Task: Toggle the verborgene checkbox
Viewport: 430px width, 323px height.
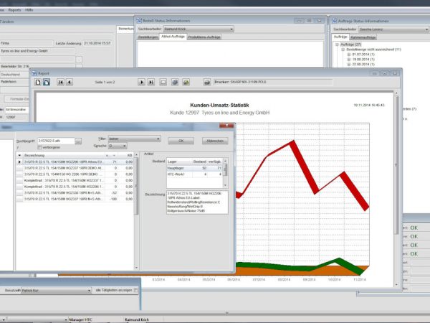Action: tap(39, 147)
